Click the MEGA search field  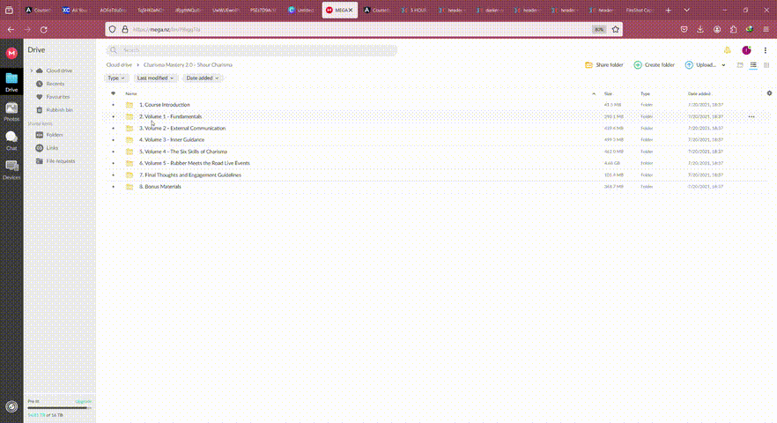(x=251, y=50)
